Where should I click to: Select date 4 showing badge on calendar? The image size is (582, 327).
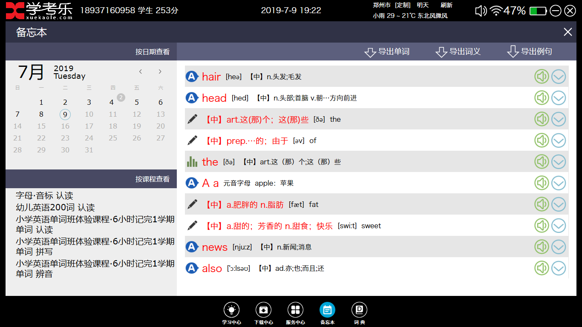point(112,102)
